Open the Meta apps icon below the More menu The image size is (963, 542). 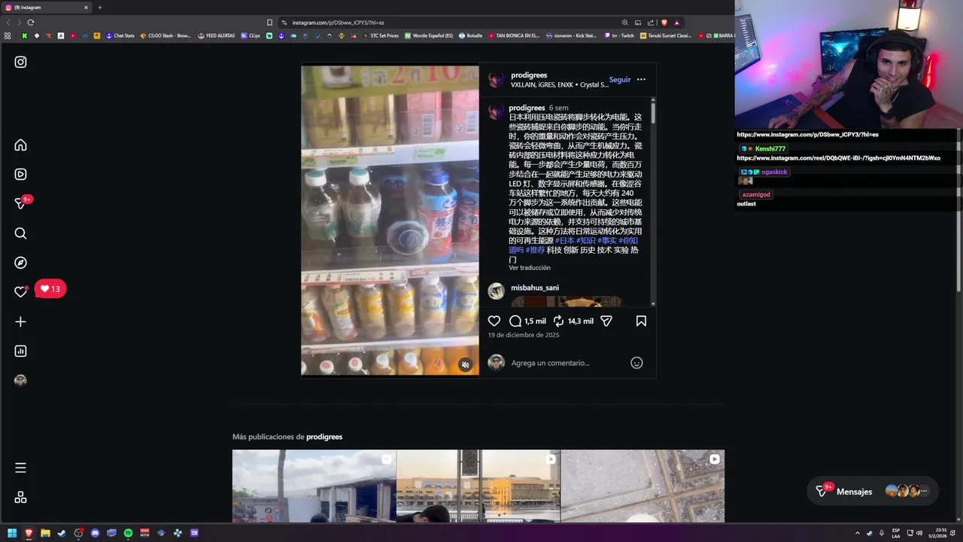pos(20,498)
